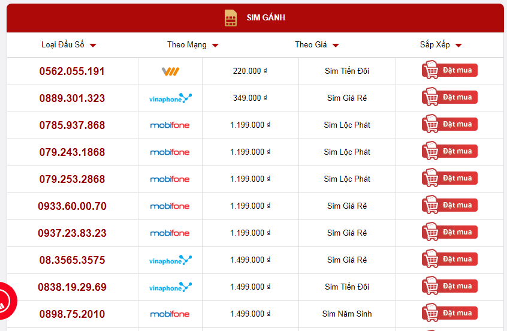Click Mobifone logo in 0937.23.83.23 row

coord(170,233)
